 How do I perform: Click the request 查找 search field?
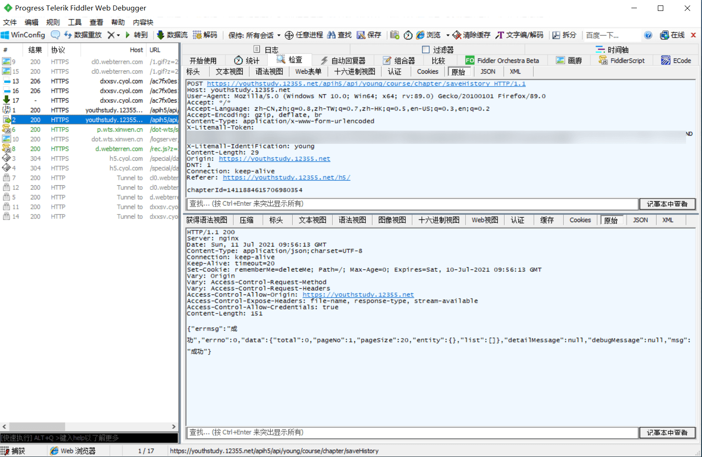click(x=412, y=204)
